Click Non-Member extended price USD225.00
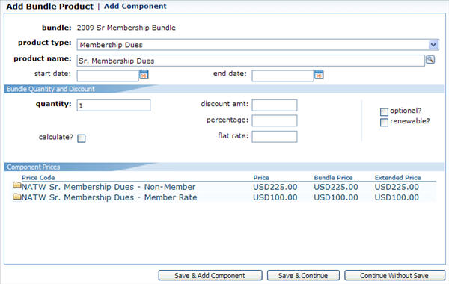The height and width of the screenshot is (284, 449). 397,187
